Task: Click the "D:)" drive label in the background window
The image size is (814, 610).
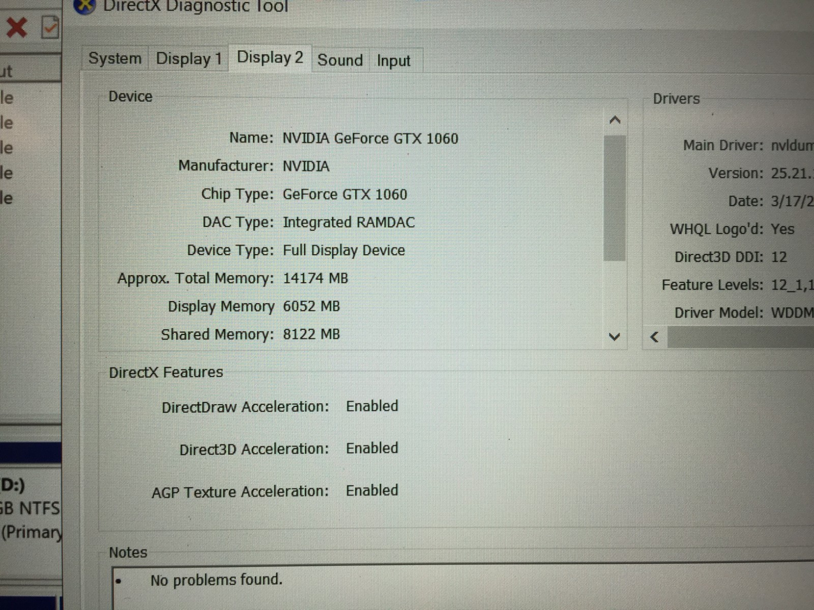Action: (x=13, y=485)
